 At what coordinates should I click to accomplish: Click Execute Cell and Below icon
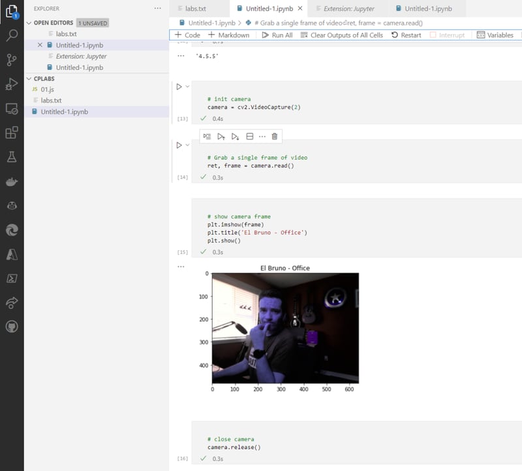(x=236, y=137)
